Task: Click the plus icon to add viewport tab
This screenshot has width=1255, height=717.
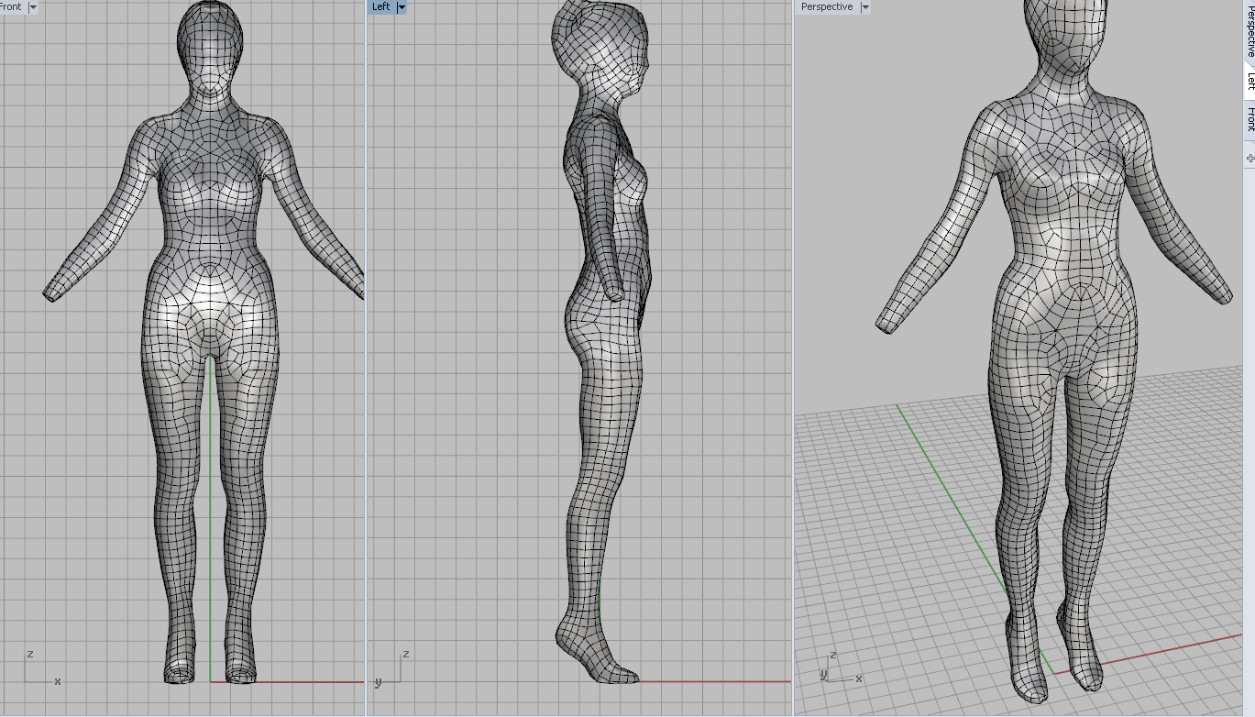Action: click(x=1249, y=159)
